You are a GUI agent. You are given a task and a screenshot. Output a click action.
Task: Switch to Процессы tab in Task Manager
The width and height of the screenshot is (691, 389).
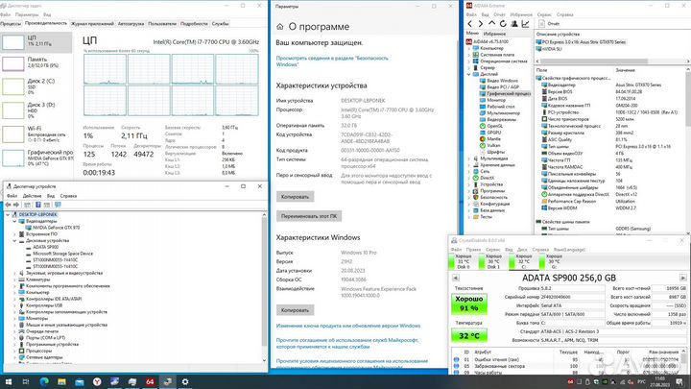(x=11, y=24)
